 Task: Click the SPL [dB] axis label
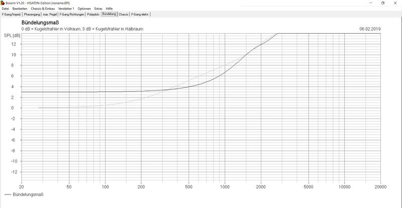[x=12, y=35]
